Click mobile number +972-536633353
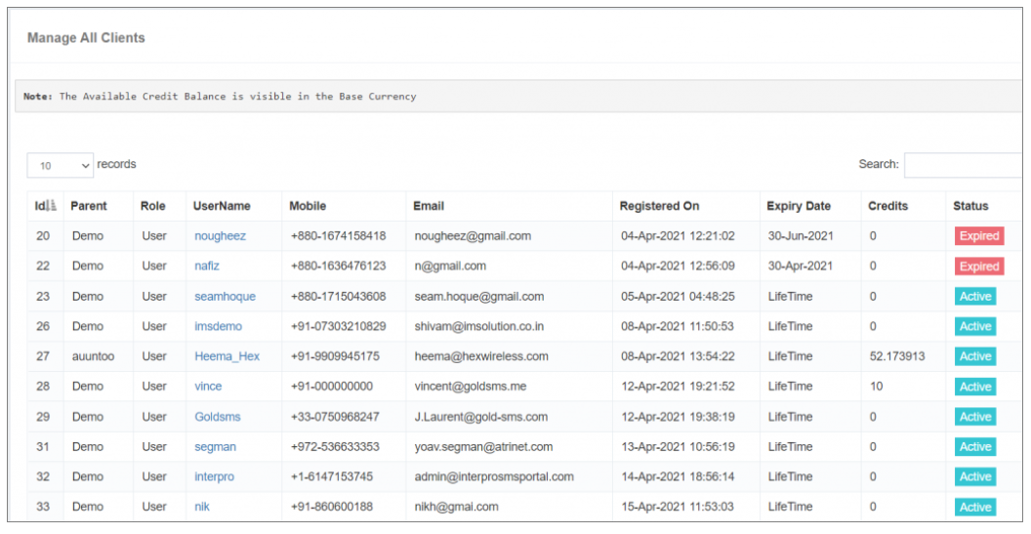This screenshot has width=1031, height=534. (335, 447)
